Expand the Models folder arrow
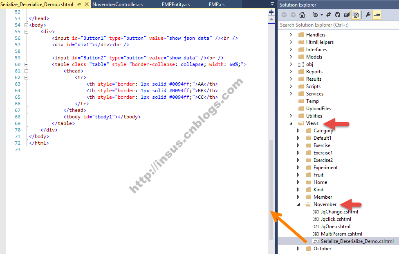 click(291, 57)
